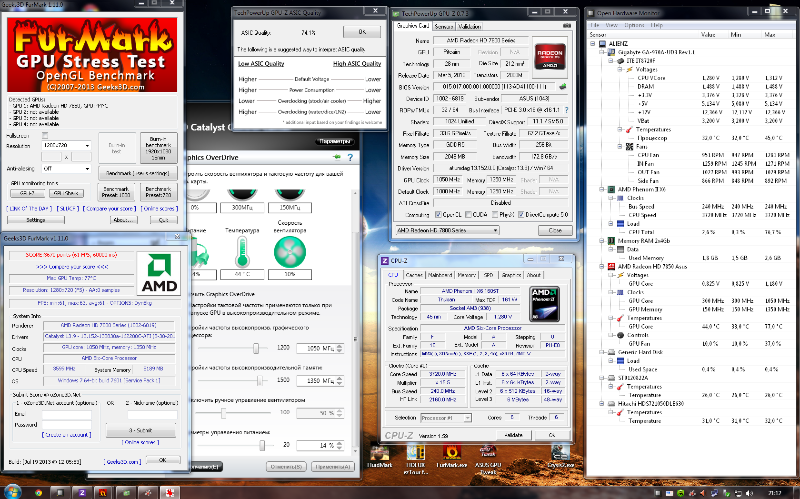
Task: Click the Create an account link
Action: point(67,435)
